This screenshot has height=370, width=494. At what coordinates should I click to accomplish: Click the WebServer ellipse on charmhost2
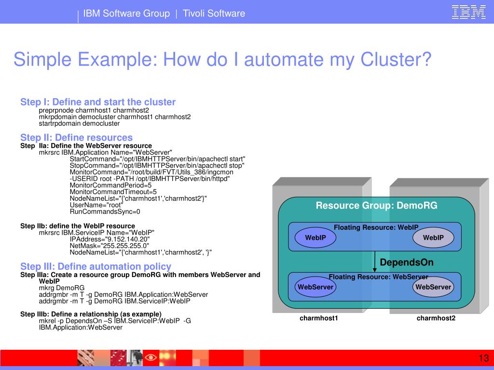pyautogui.click(x=433, y=287)
